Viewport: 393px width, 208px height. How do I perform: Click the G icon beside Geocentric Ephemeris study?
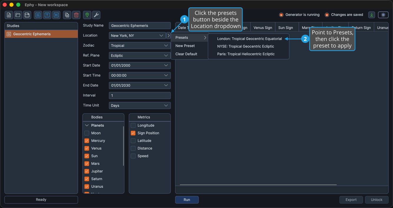click(9, 34)
